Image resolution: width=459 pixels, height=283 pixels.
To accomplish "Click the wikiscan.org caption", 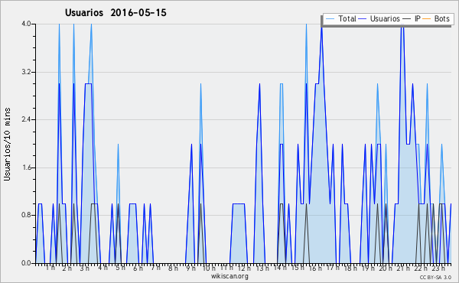I will 229,276.
